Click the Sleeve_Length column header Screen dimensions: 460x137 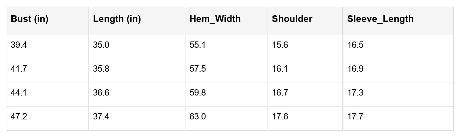point(380,19)
